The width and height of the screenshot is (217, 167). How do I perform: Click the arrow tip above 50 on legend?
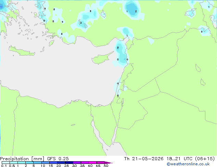(108, 163)
